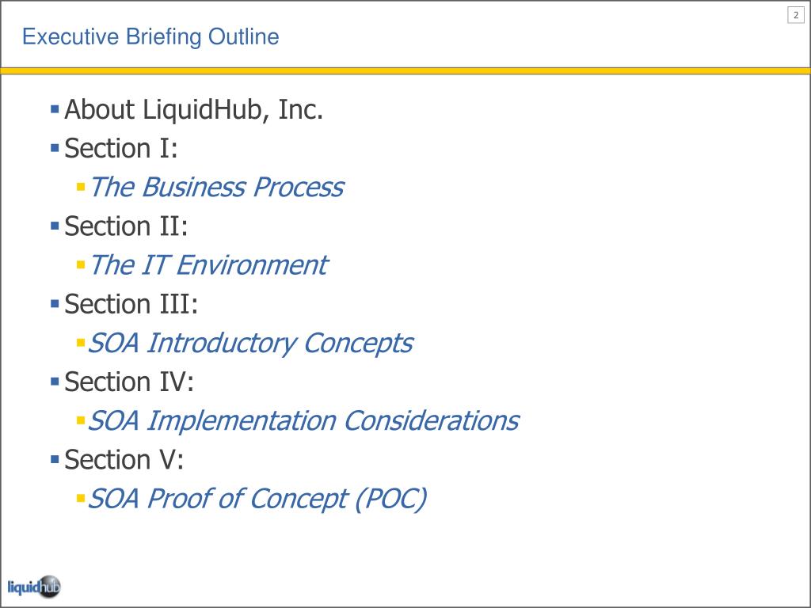Open The IT Environment item
Image resolution: width=811 pixels, height=608 pixels.
tap(209, 265)
